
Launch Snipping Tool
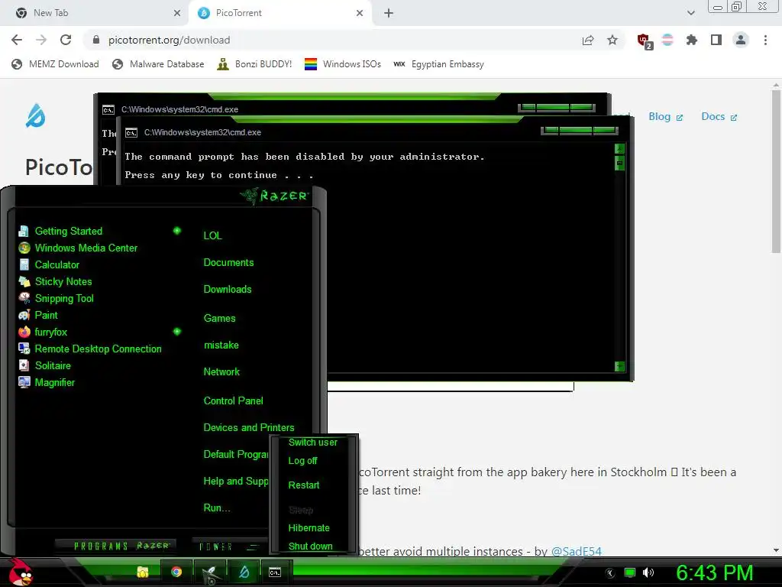[x=56, y=299]
